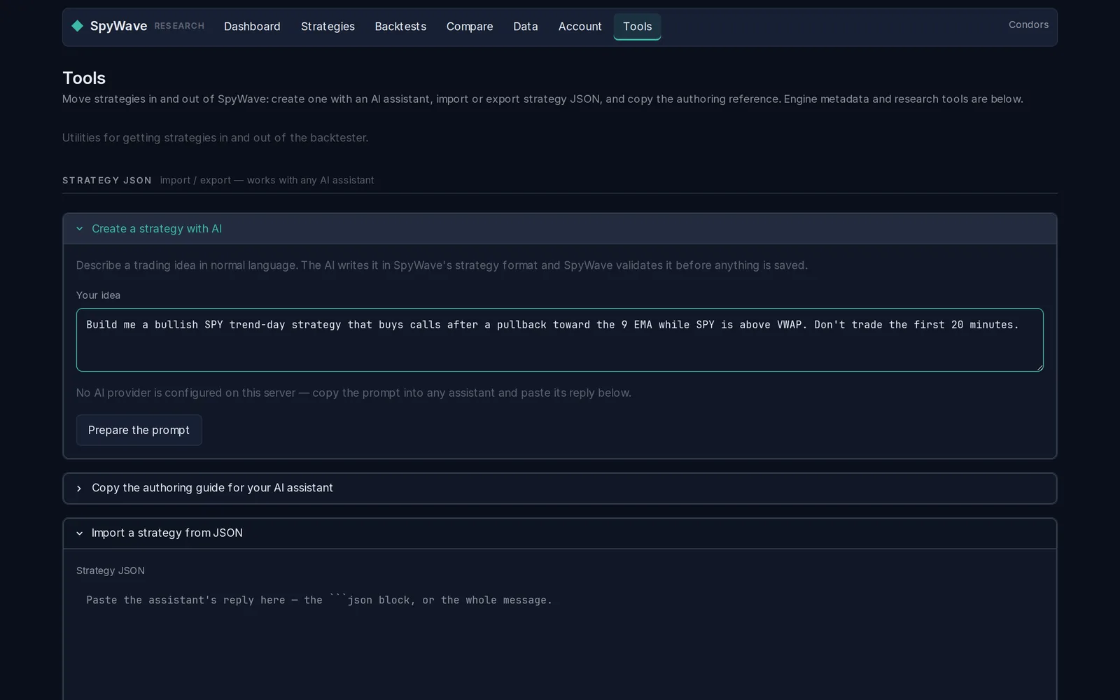Click the SpyWave diamond logo icon
This screenshot has height=700, width=1120.
click(77, 26)
